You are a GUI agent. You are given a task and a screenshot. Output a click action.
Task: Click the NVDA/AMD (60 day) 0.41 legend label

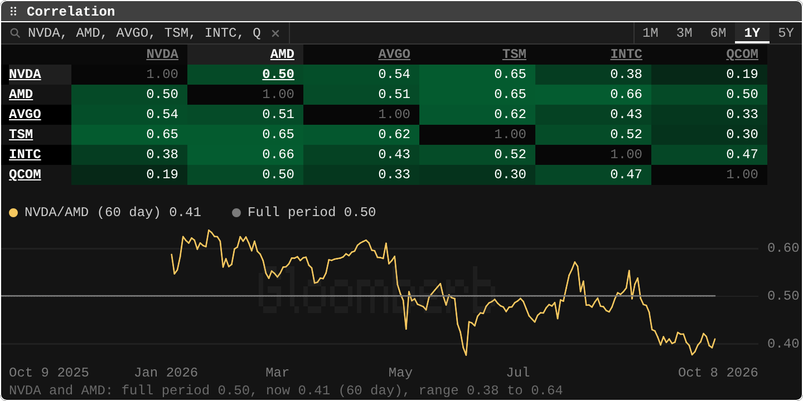113,212
